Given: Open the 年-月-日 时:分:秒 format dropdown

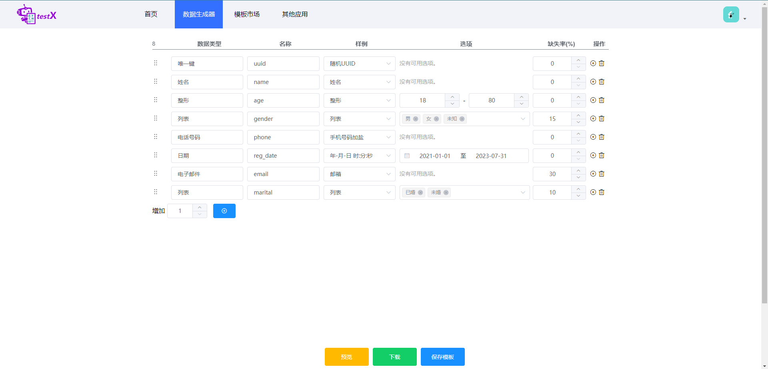Looking at the screenshot, I should [x=359, y=156].
